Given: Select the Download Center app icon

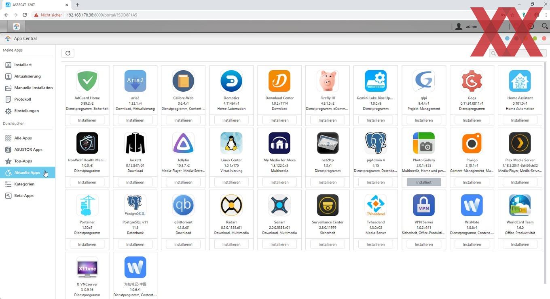Looking at the screenshot, I should [279, 81].
